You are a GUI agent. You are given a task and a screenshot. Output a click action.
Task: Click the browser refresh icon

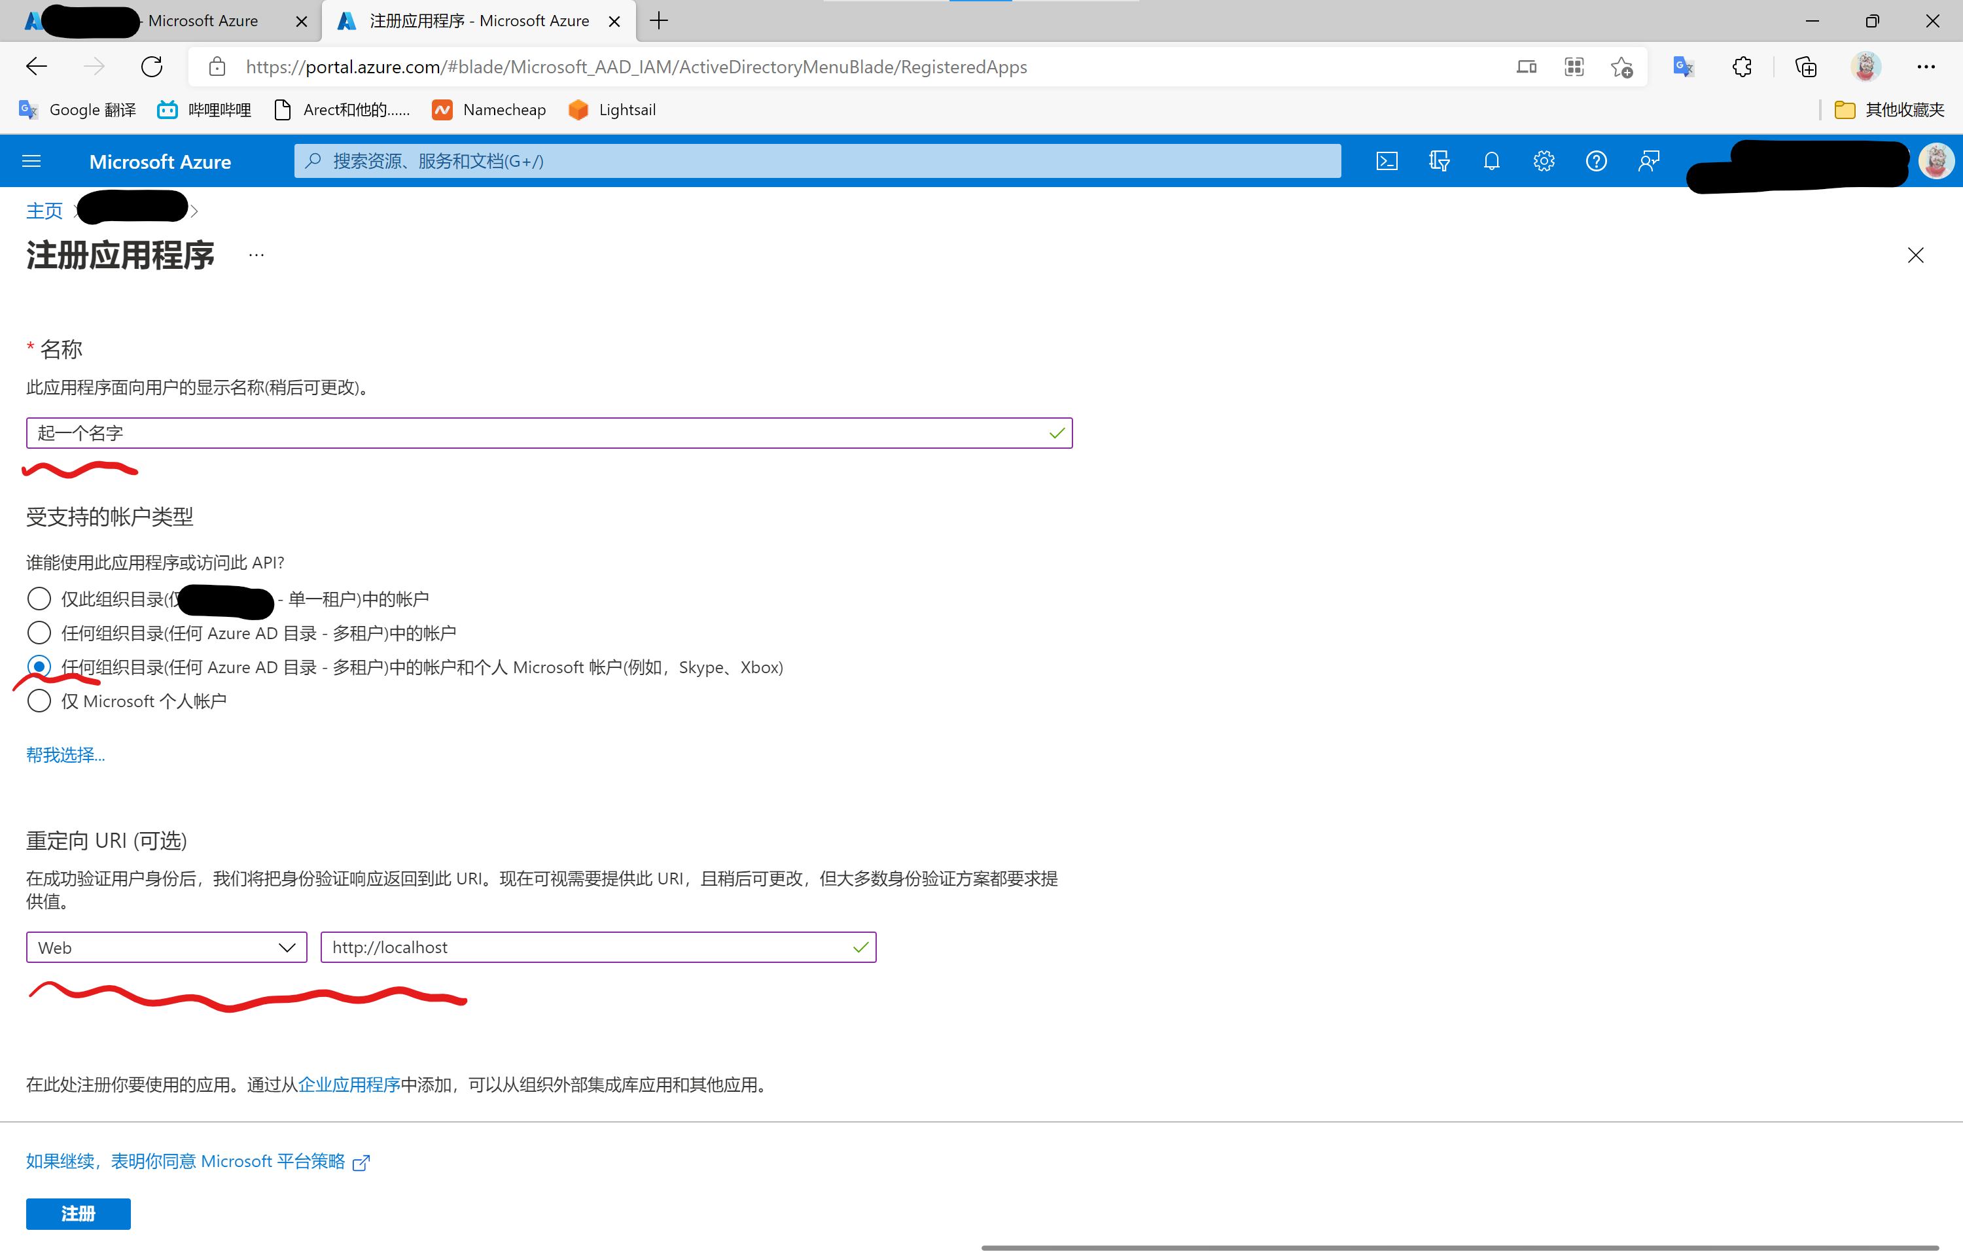152,67
